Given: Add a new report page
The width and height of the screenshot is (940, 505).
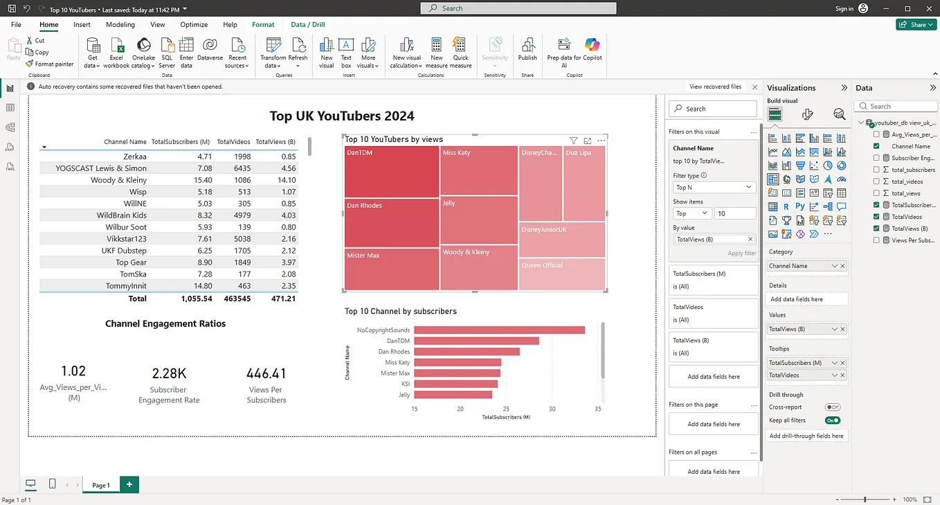Looking at the screenshot, I should [129, 484].
